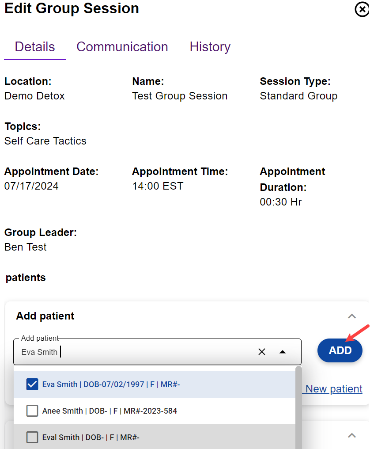Collapse the lower panel chevron
Screen dimensions: 370x449
[x=352, y=435]
